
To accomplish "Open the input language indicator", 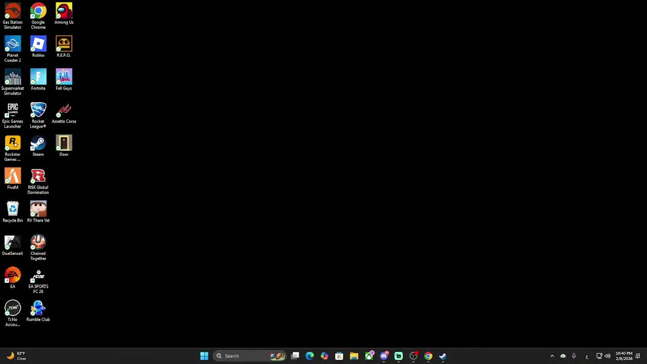I will tap(587, 356).
